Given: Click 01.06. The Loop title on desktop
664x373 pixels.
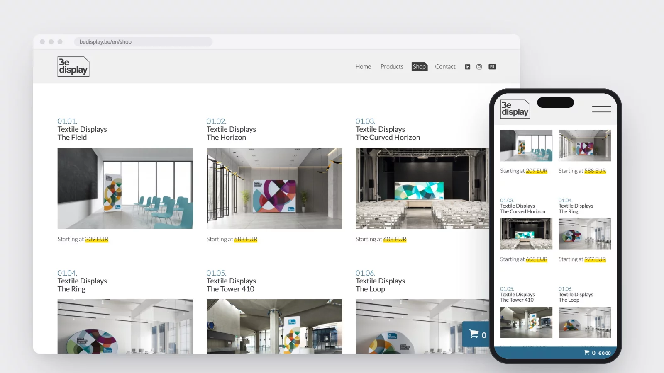Looking at the screenshot, I should tap(380, 281).
